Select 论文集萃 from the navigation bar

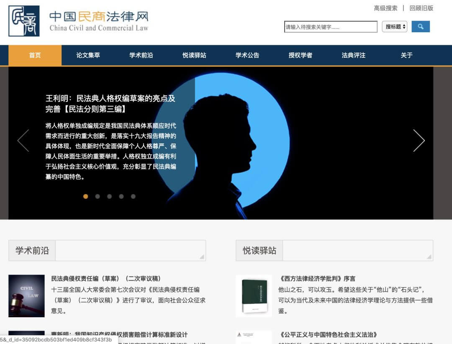[x=88, y=55]
